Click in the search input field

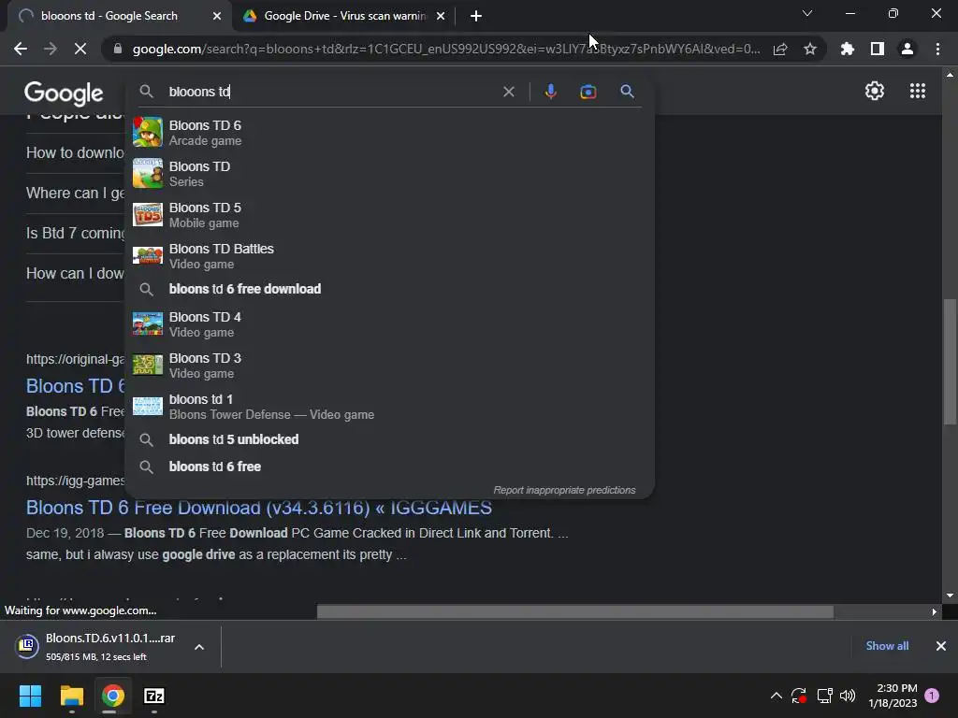[x=330, y=92]
